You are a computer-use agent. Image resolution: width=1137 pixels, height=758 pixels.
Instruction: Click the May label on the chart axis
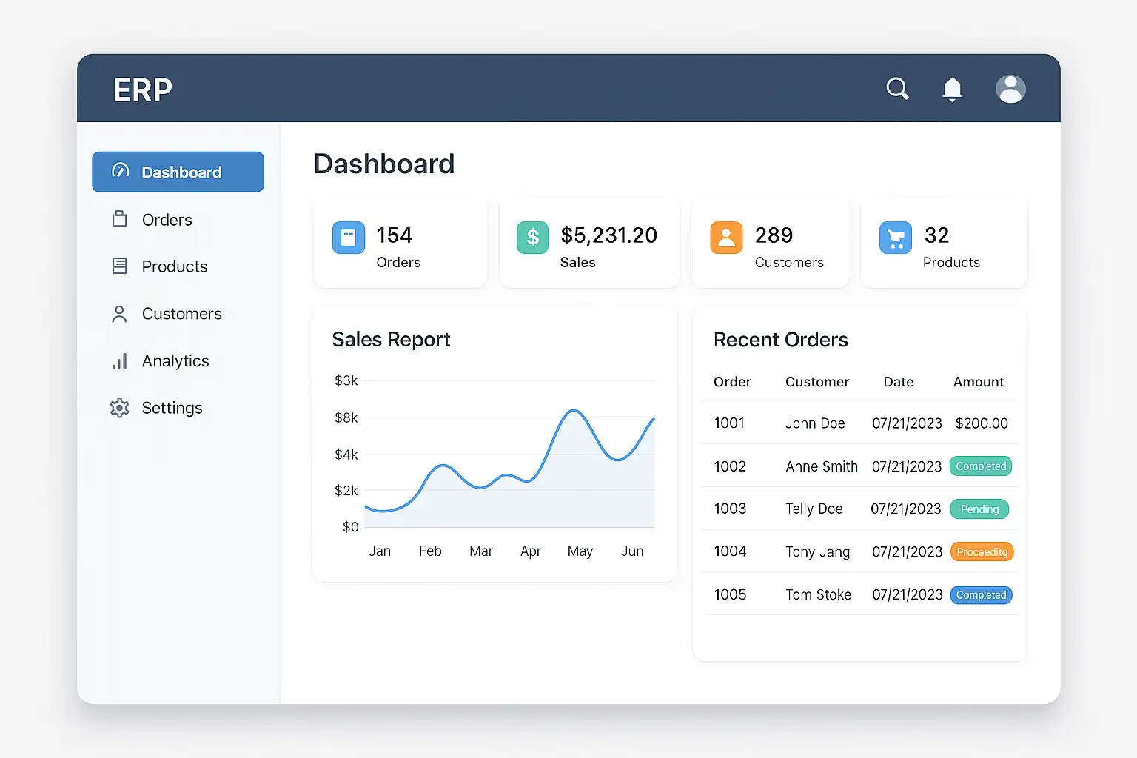click(580, 551)
